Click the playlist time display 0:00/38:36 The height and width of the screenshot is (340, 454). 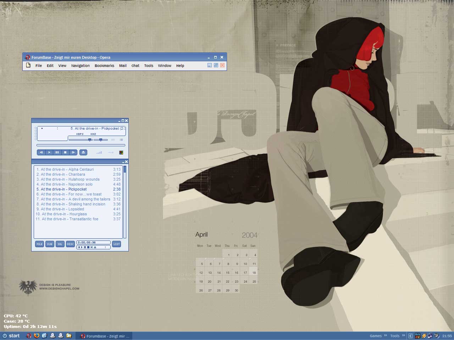click(93, 243)
